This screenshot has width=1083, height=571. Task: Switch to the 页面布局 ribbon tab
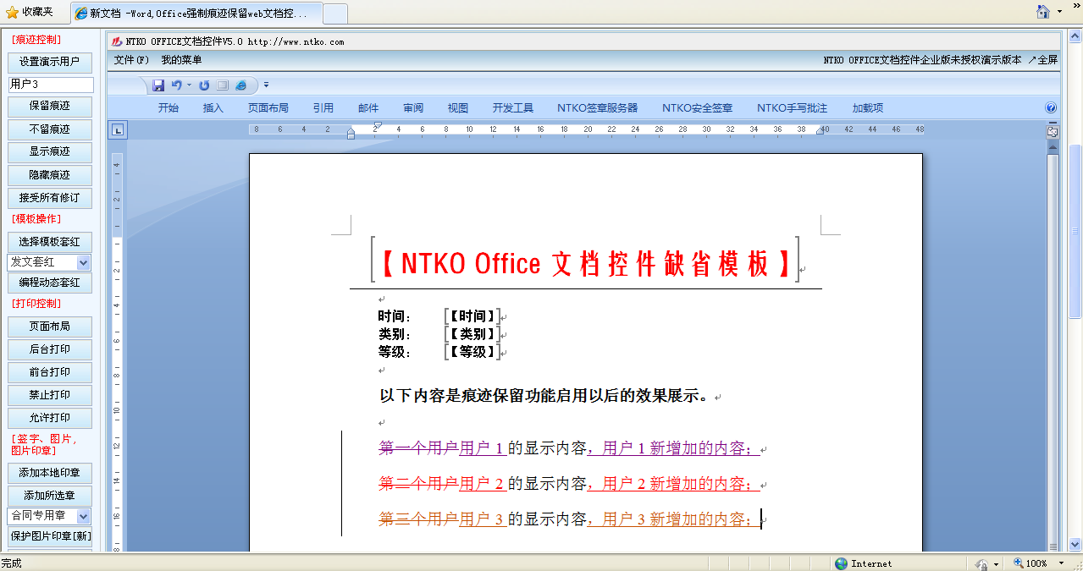coord(268,108)
